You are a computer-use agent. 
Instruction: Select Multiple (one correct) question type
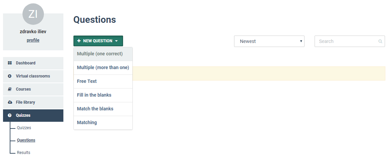(x=103, y=54)
